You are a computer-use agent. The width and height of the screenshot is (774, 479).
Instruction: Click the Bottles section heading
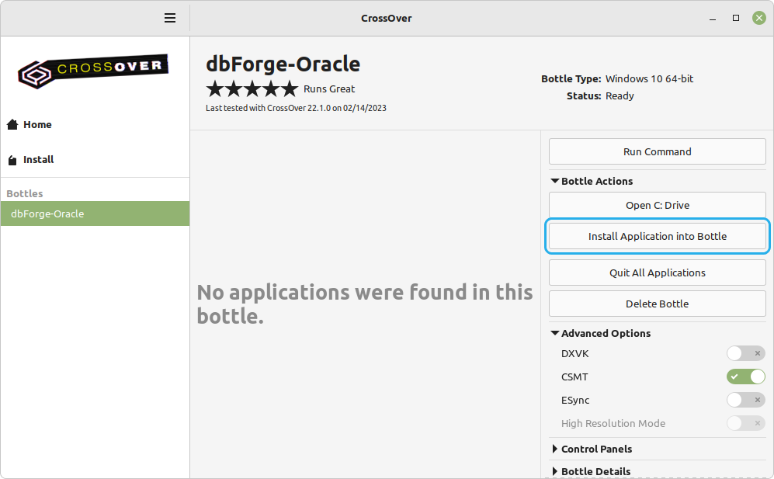pyautogui.click(x=25, y=193)
